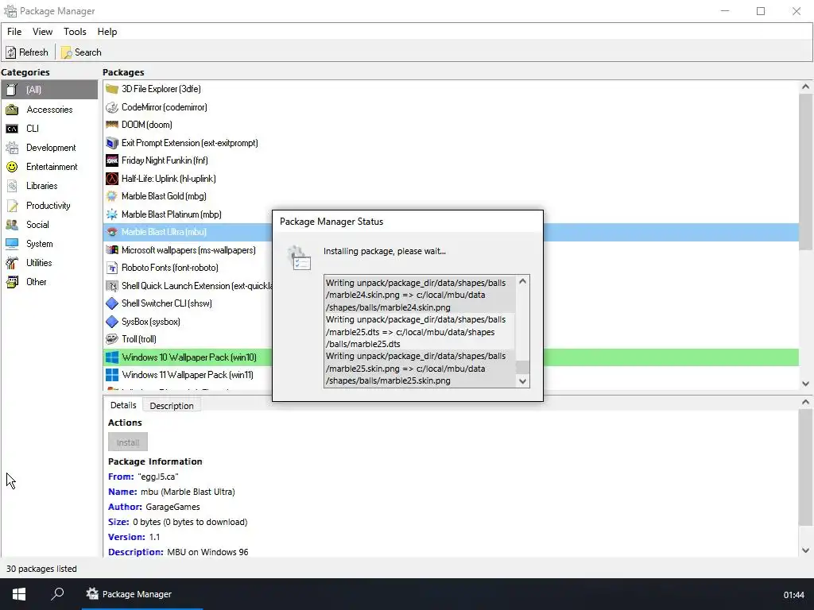Switch to the Details tab
Image resolution: width=814 pixels, height=610 pixels.
[123, 405]
